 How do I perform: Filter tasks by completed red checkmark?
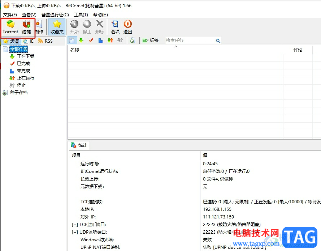point(91,41)
